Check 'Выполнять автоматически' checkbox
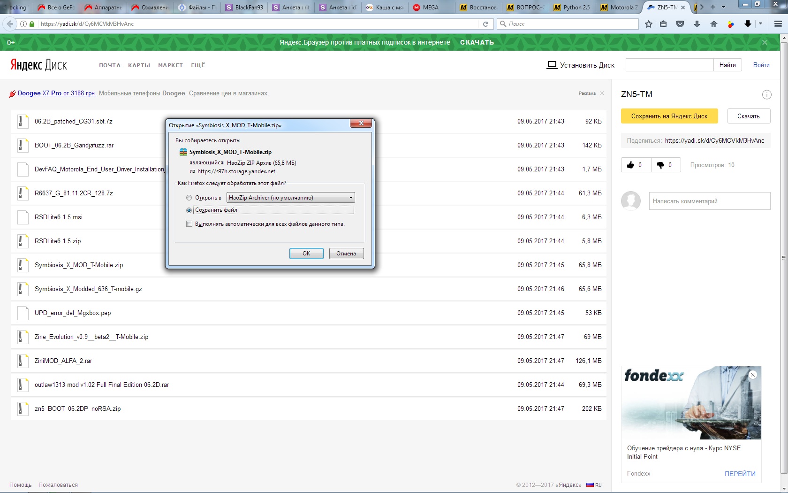The width and height of the screenshot is (788, 493). click(189, 224)
